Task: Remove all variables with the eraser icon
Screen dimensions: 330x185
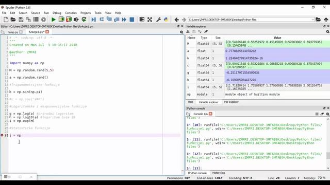Action: tap(206, 31)
